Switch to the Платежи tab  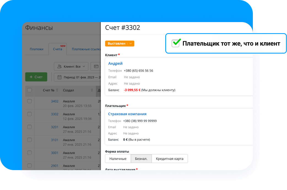pos(36,49)
